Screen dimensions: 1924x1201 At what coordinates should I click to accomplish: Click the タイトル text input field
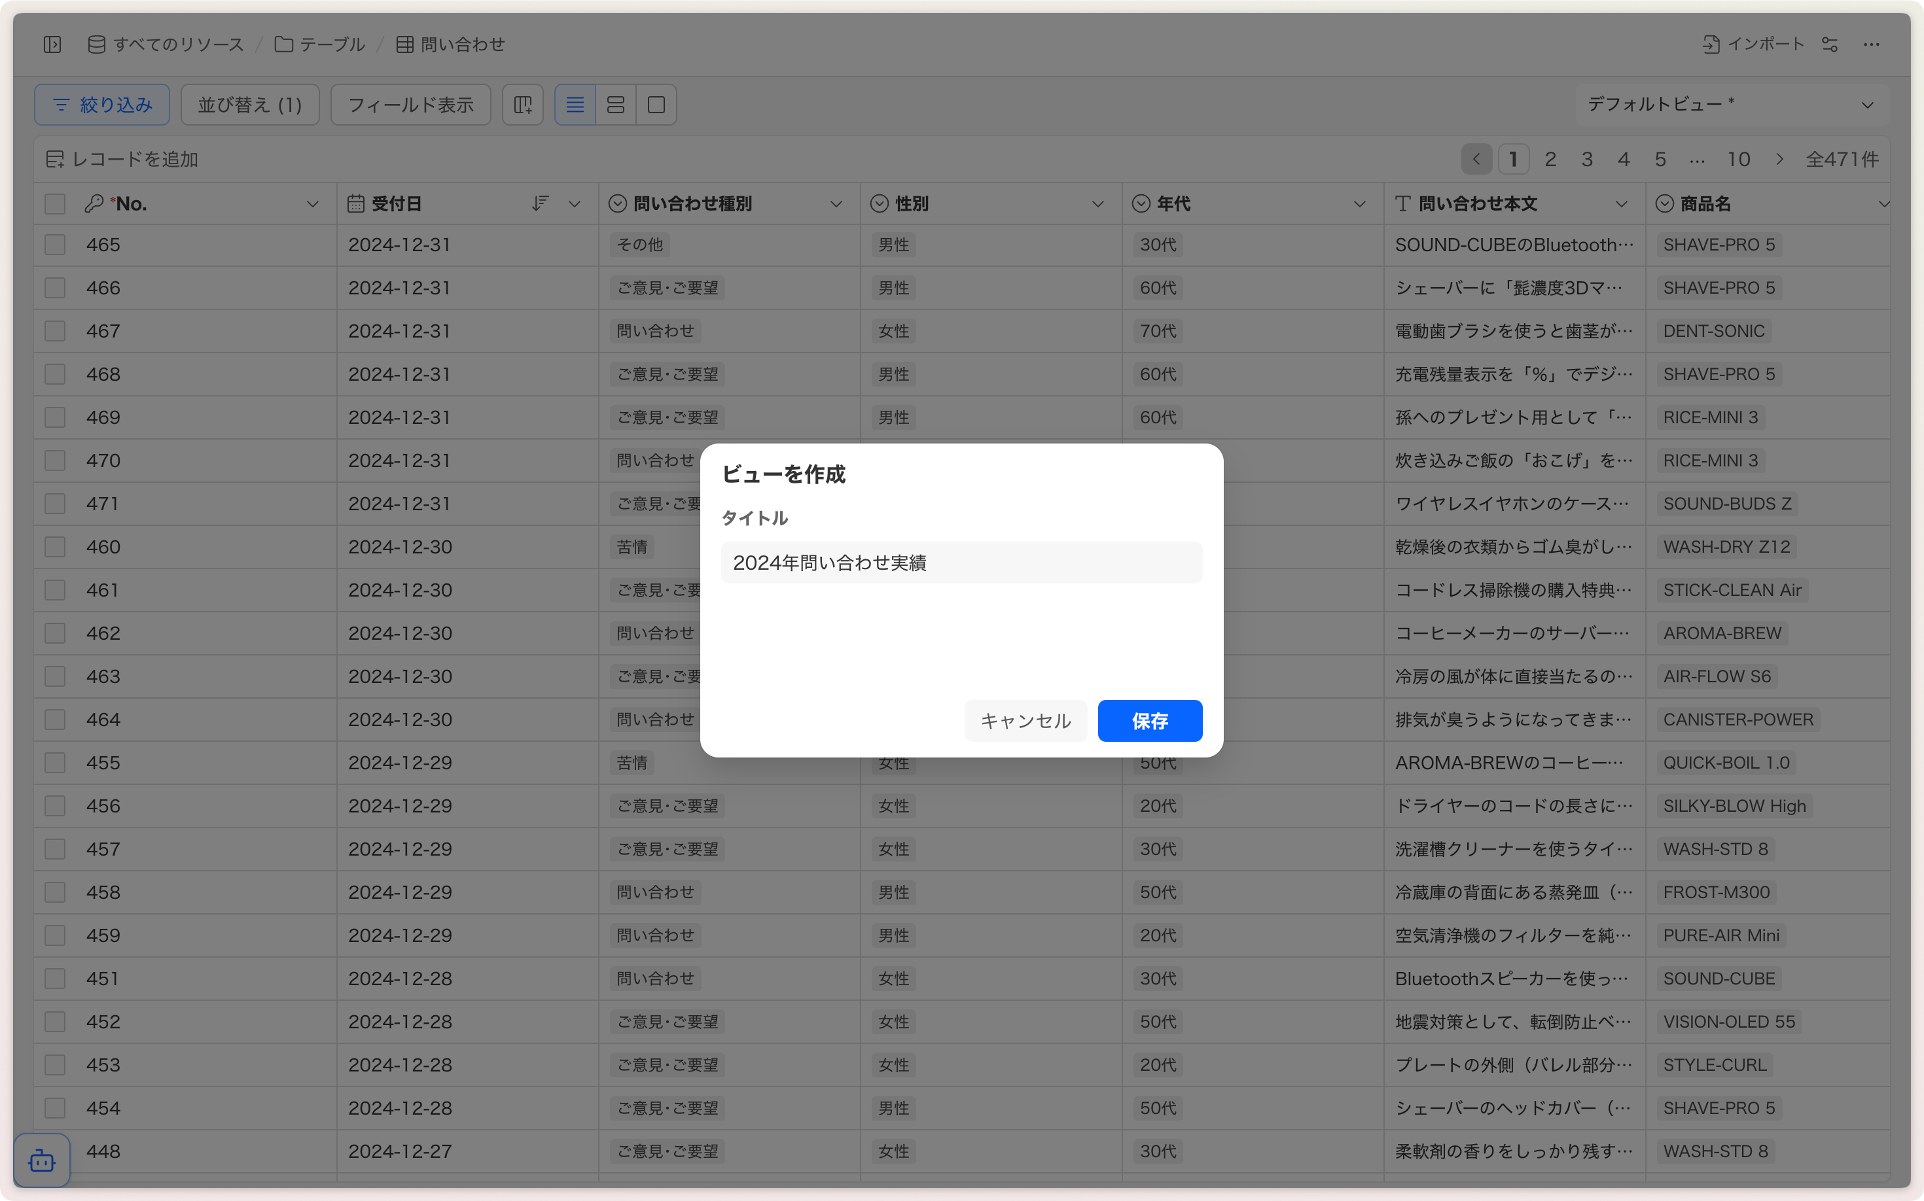tap(961, 563)
